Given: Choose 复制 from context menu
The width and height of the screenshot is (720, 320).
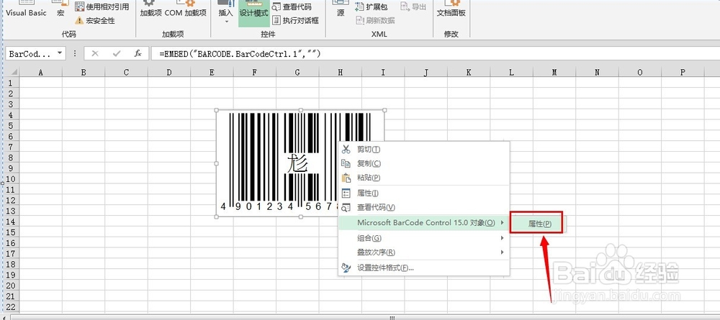Looking at the screenshot, I should tap(424, 163).
